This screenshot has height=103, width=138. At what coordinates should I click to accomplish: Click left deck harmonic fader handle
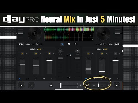pyautogui.click(x=36, y=66)
